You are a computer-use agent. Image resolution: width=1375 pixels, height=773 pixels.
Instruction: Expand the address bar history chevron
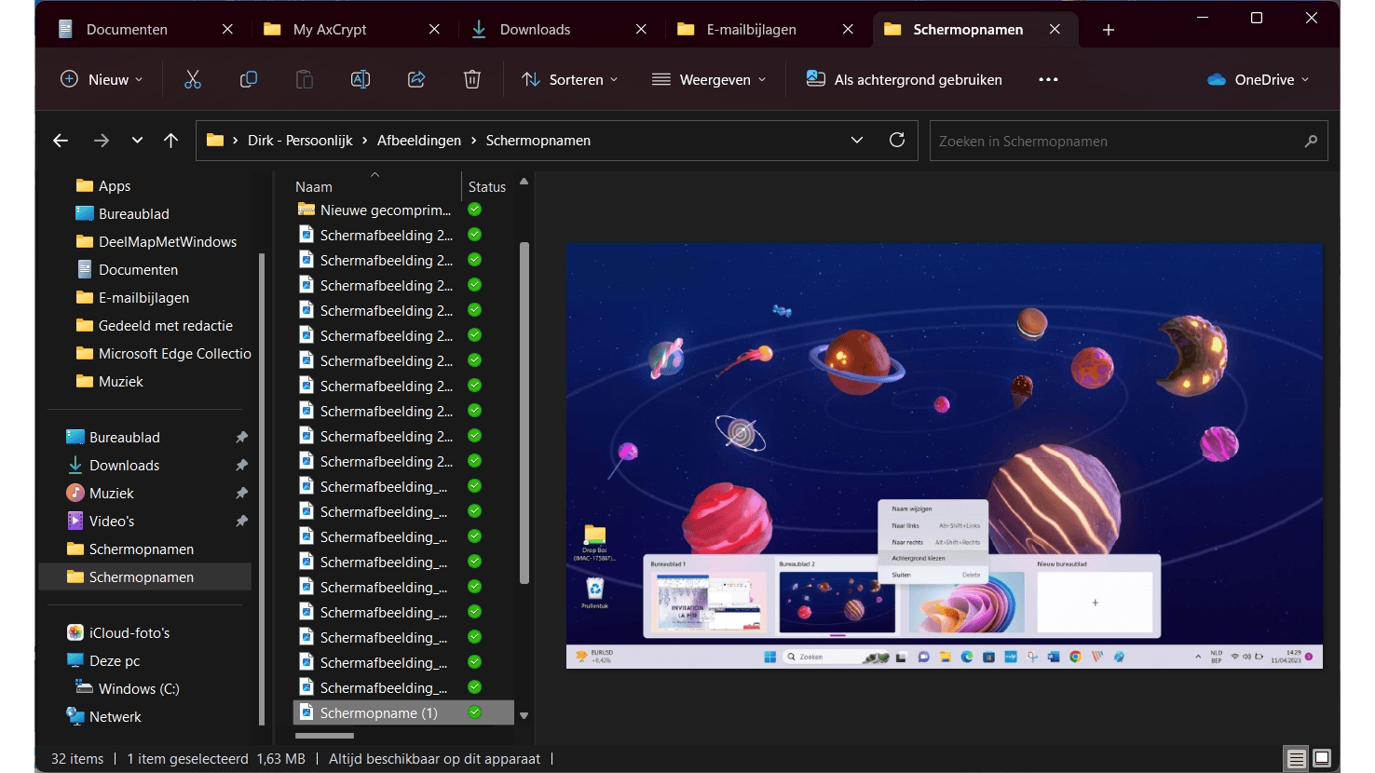coord(857,141)
